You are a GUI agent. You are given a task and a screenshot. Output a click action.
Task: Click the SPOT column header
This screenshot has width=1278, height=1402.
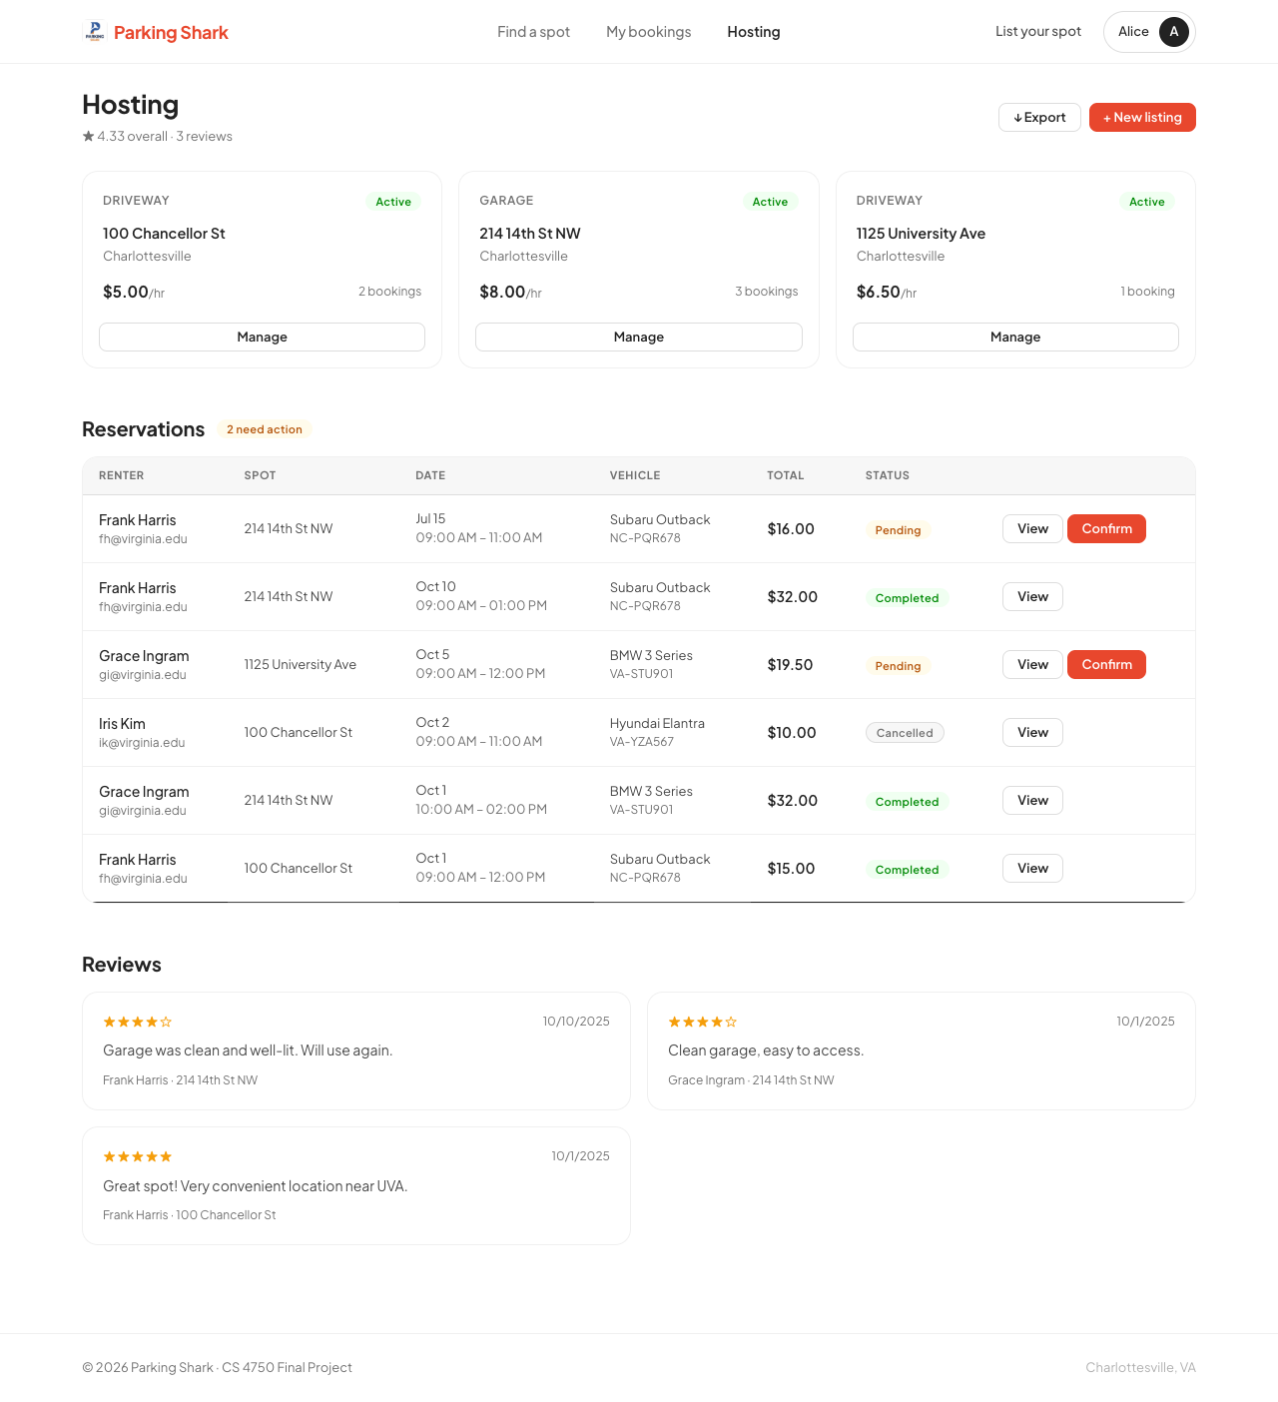click(260, 475)
